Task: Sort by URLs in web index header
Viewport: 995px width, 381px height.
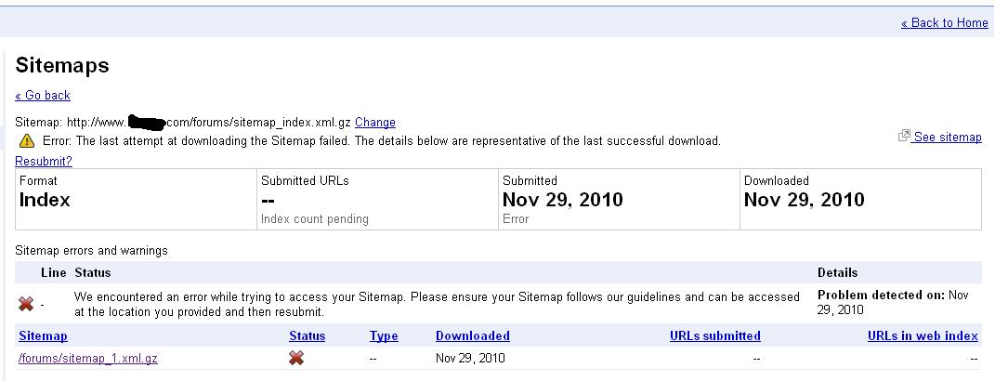Action: (x=923, y=335)
